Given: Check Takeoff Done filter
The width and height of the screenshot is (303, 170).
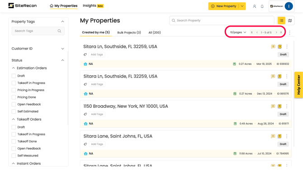Looking at the screenshot, I should (14, 141).
